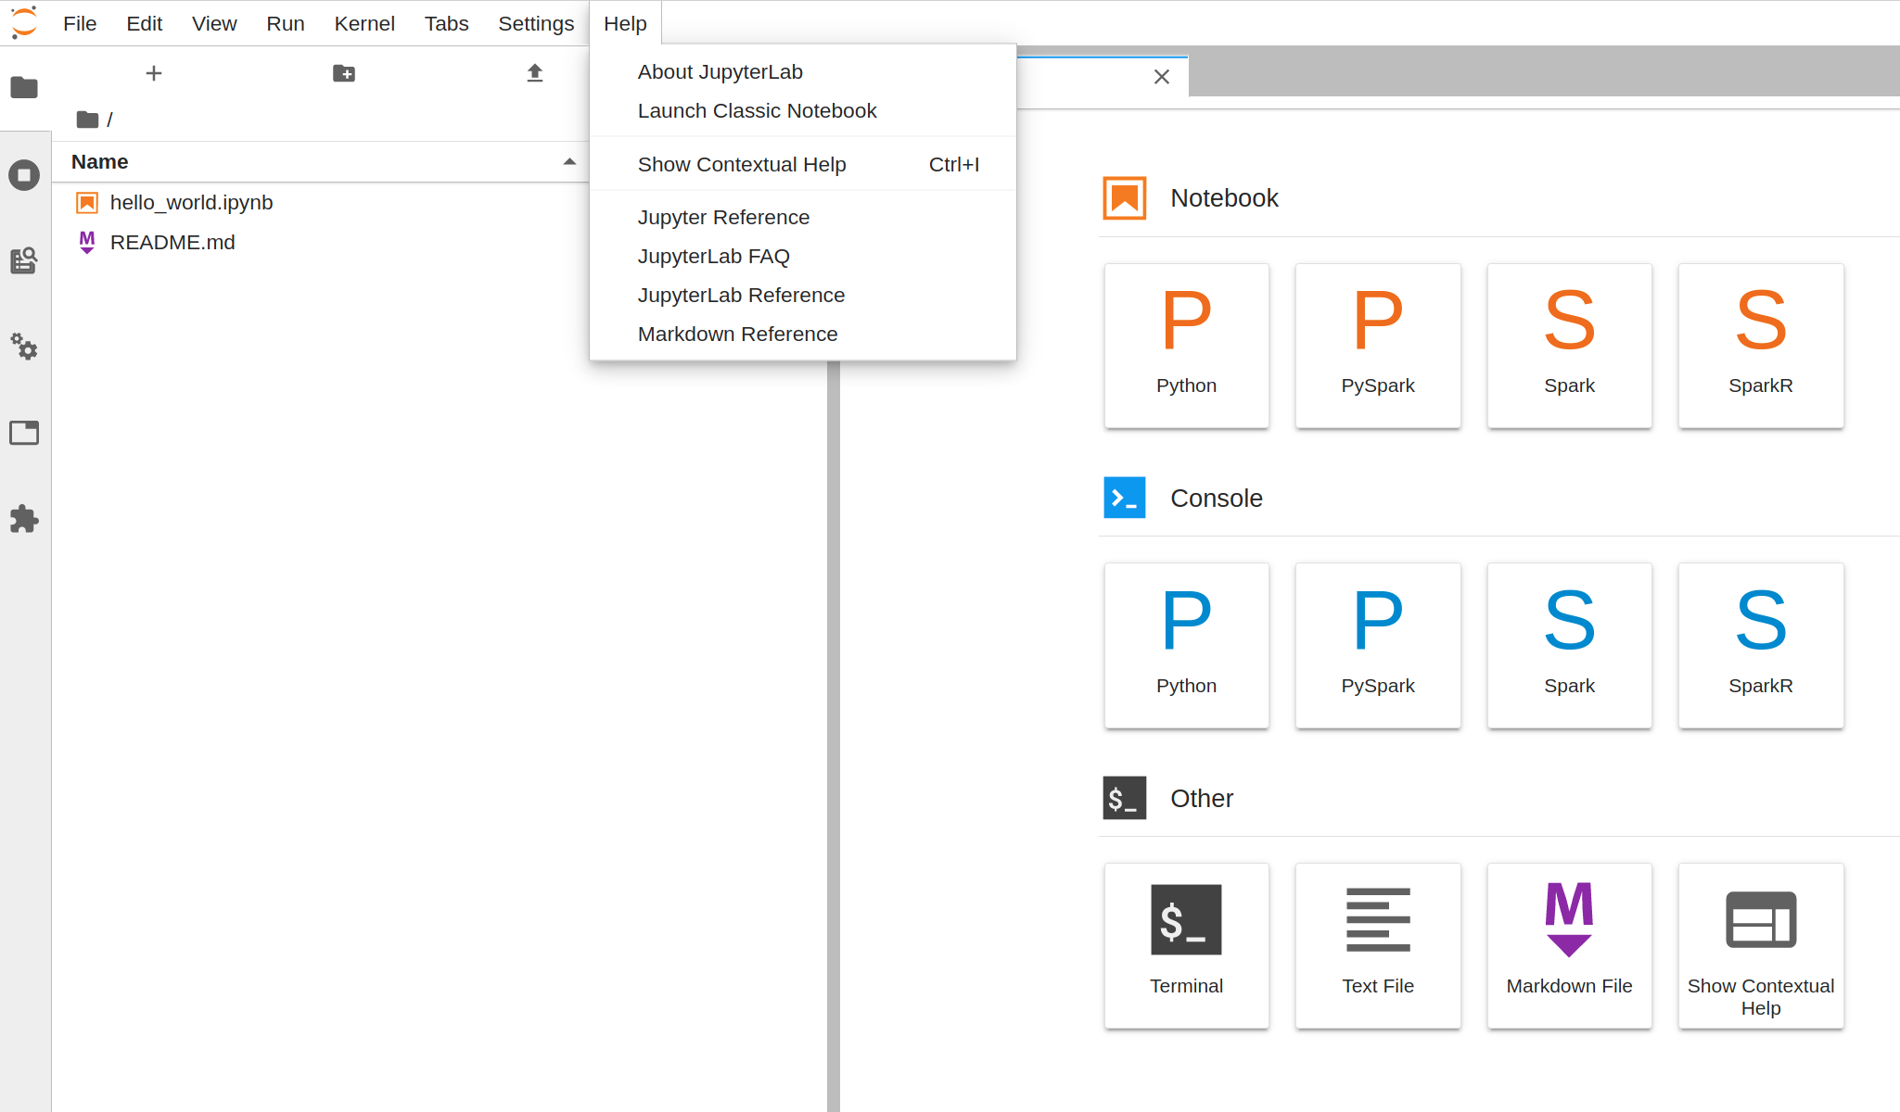Click the root folder breadcrumb icon

click(88, 120)
